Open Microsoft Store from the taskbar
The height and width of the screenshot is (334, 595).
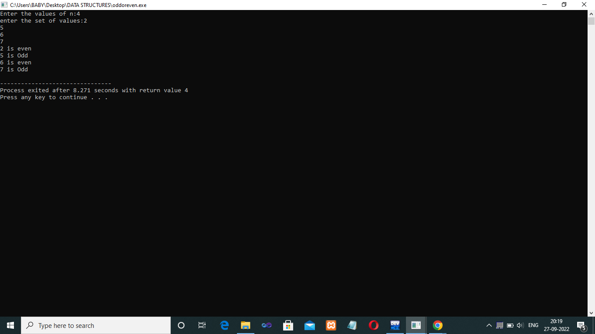pyautogui.click(x=288, y=325)
